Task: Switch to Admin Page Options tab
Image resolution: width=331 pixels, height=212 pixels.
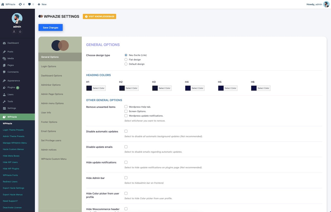Action: click(x=60, y=94)
